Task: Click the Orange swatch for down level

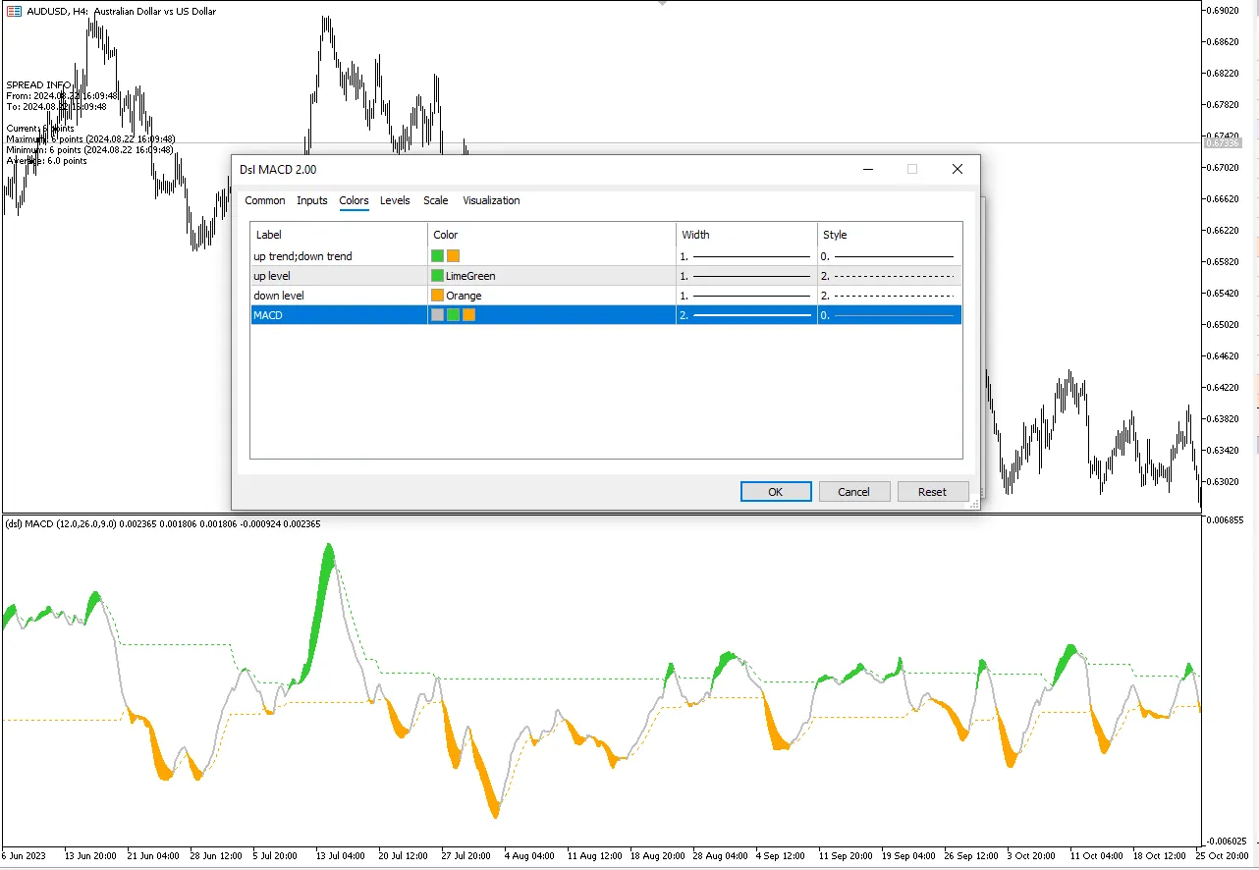Action: (437, 296)
